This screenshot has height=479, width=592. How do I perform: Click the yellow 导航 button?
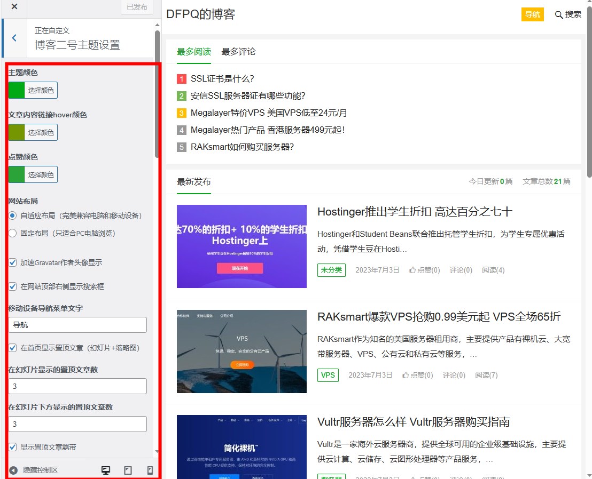[532, 14]
